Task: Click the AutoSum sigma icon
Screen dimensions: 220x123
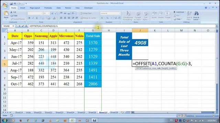Action: (175, 12)
